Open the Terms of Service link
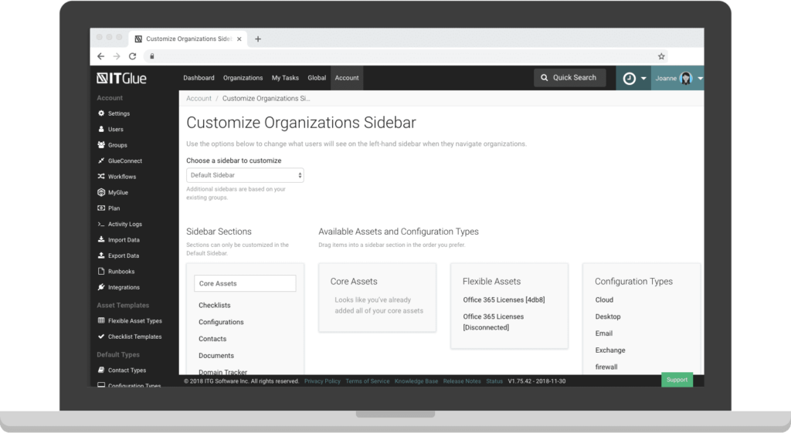 tap(367, 381)
